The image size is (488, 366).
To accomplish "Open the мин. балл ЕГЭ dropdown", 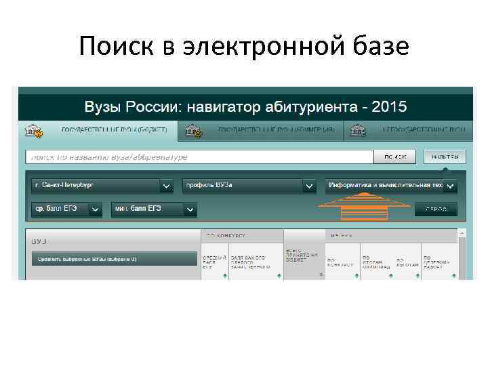I will (154, 209).
